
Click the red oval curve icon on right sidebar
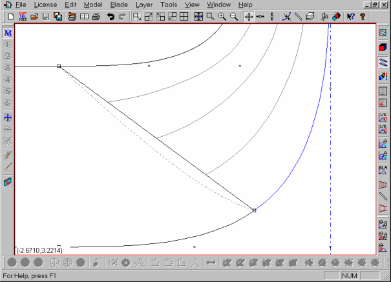click(383, 208)
